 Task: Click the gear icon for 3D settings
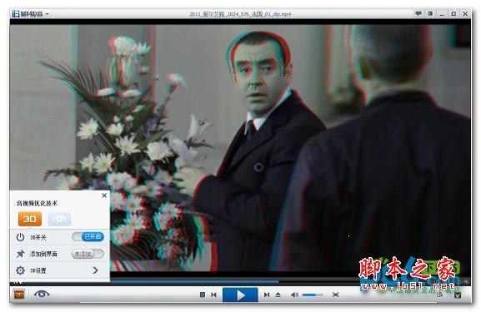pos(20,270)
